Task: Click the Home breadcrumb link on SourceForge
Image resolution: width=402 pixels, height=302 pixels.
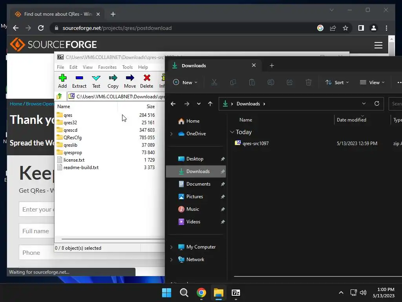Action: (16, 104)
